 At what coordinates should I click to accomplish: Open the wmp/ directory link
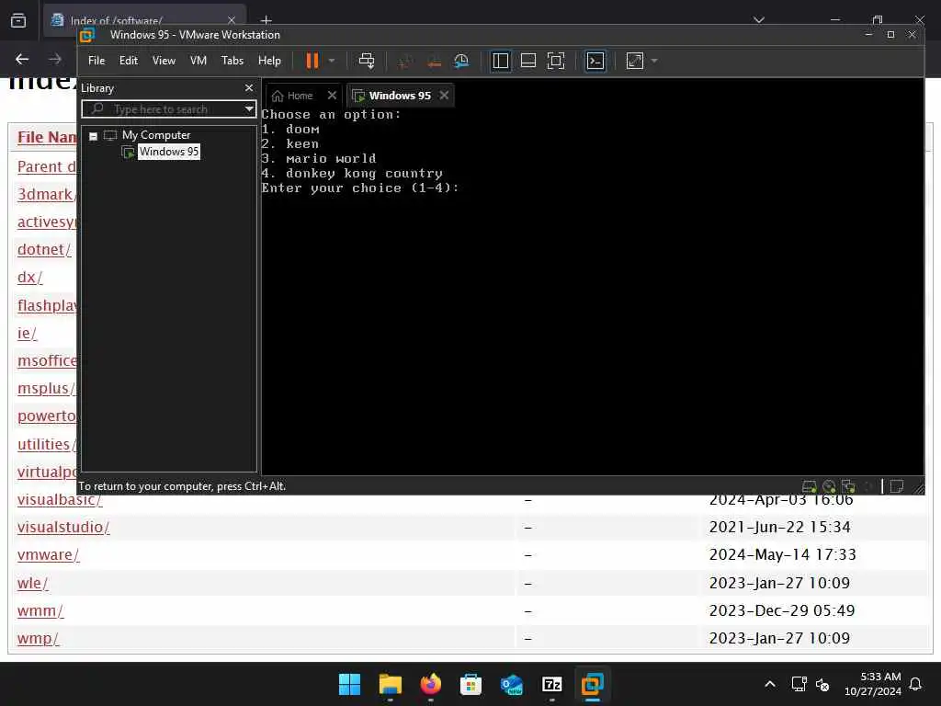[38, 638]
